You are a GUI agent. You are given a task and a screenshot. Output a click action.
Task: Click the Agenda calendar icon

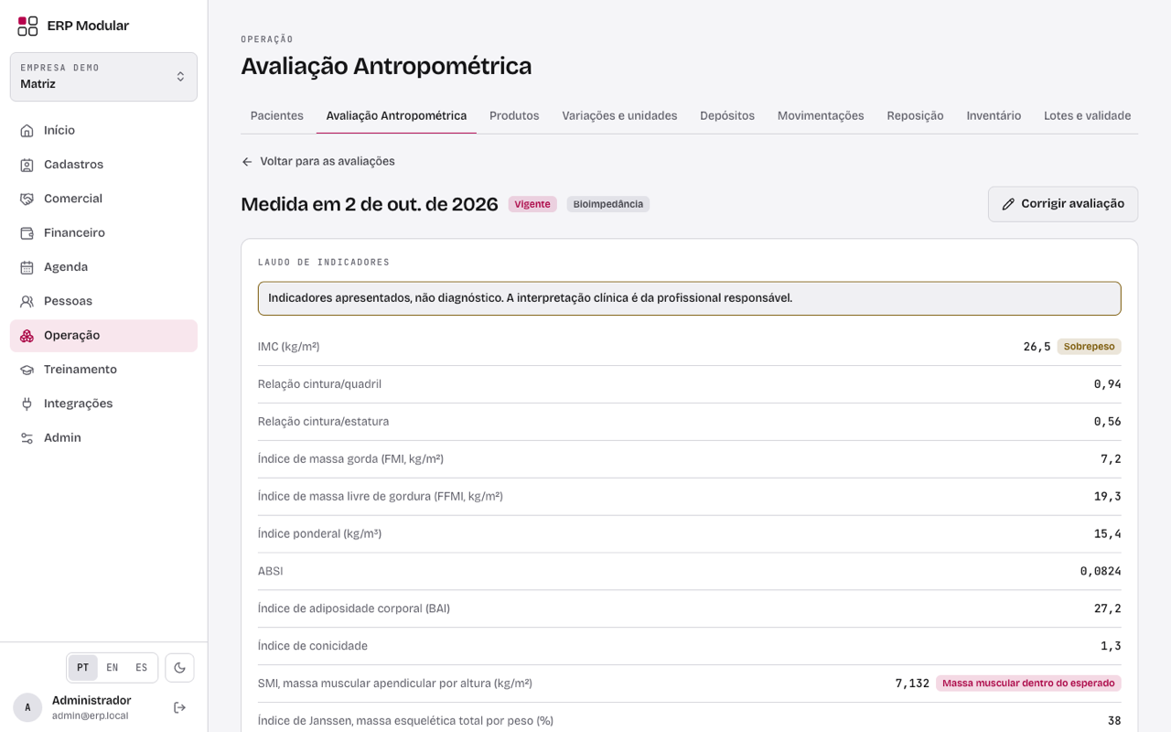point(27,267)
